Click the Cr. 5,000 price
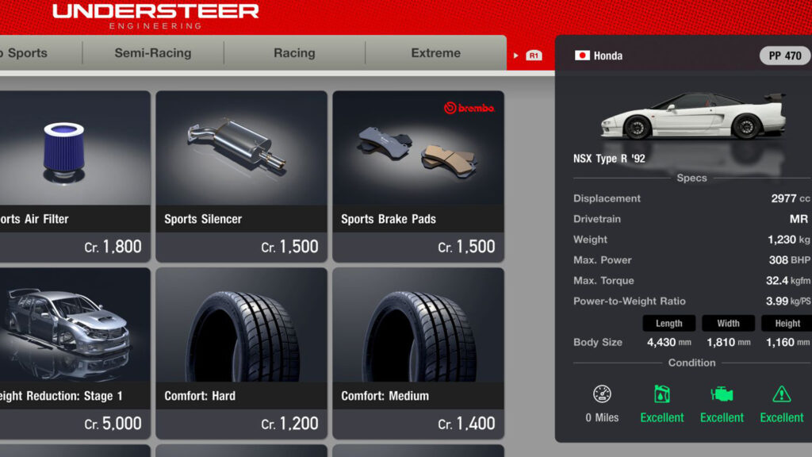This screenshot has width=812, height=457. click(113, 424)
